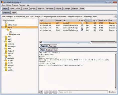The height and width of the screenshot is (95, 118).
Task: Switch to the Response tab
Action: pos(52,46)
